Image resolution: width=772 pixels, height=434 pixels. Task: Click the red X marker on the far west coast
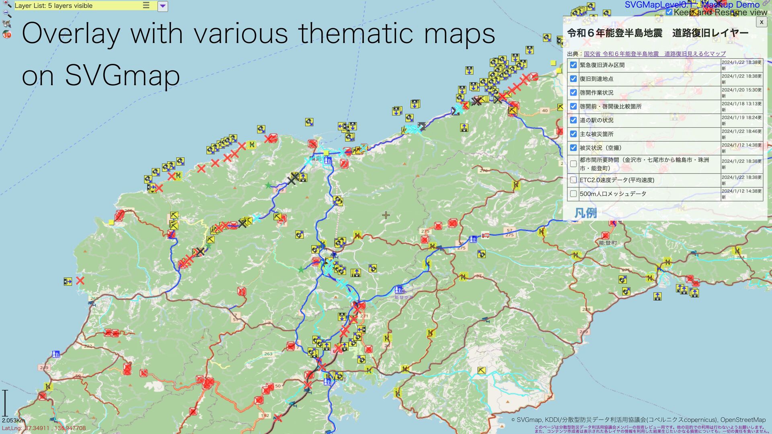click(80, 280)
